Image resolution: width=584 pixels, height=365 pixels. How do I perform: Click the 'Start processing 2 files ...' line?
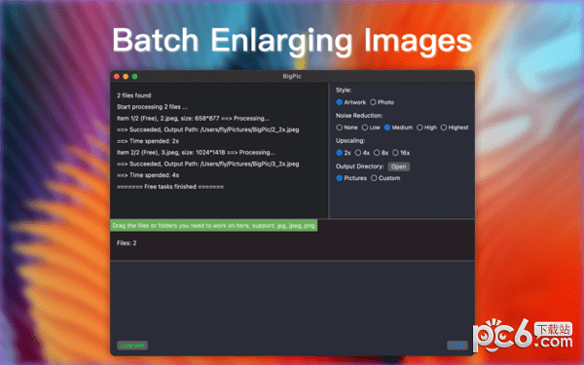tap(153, 107)
